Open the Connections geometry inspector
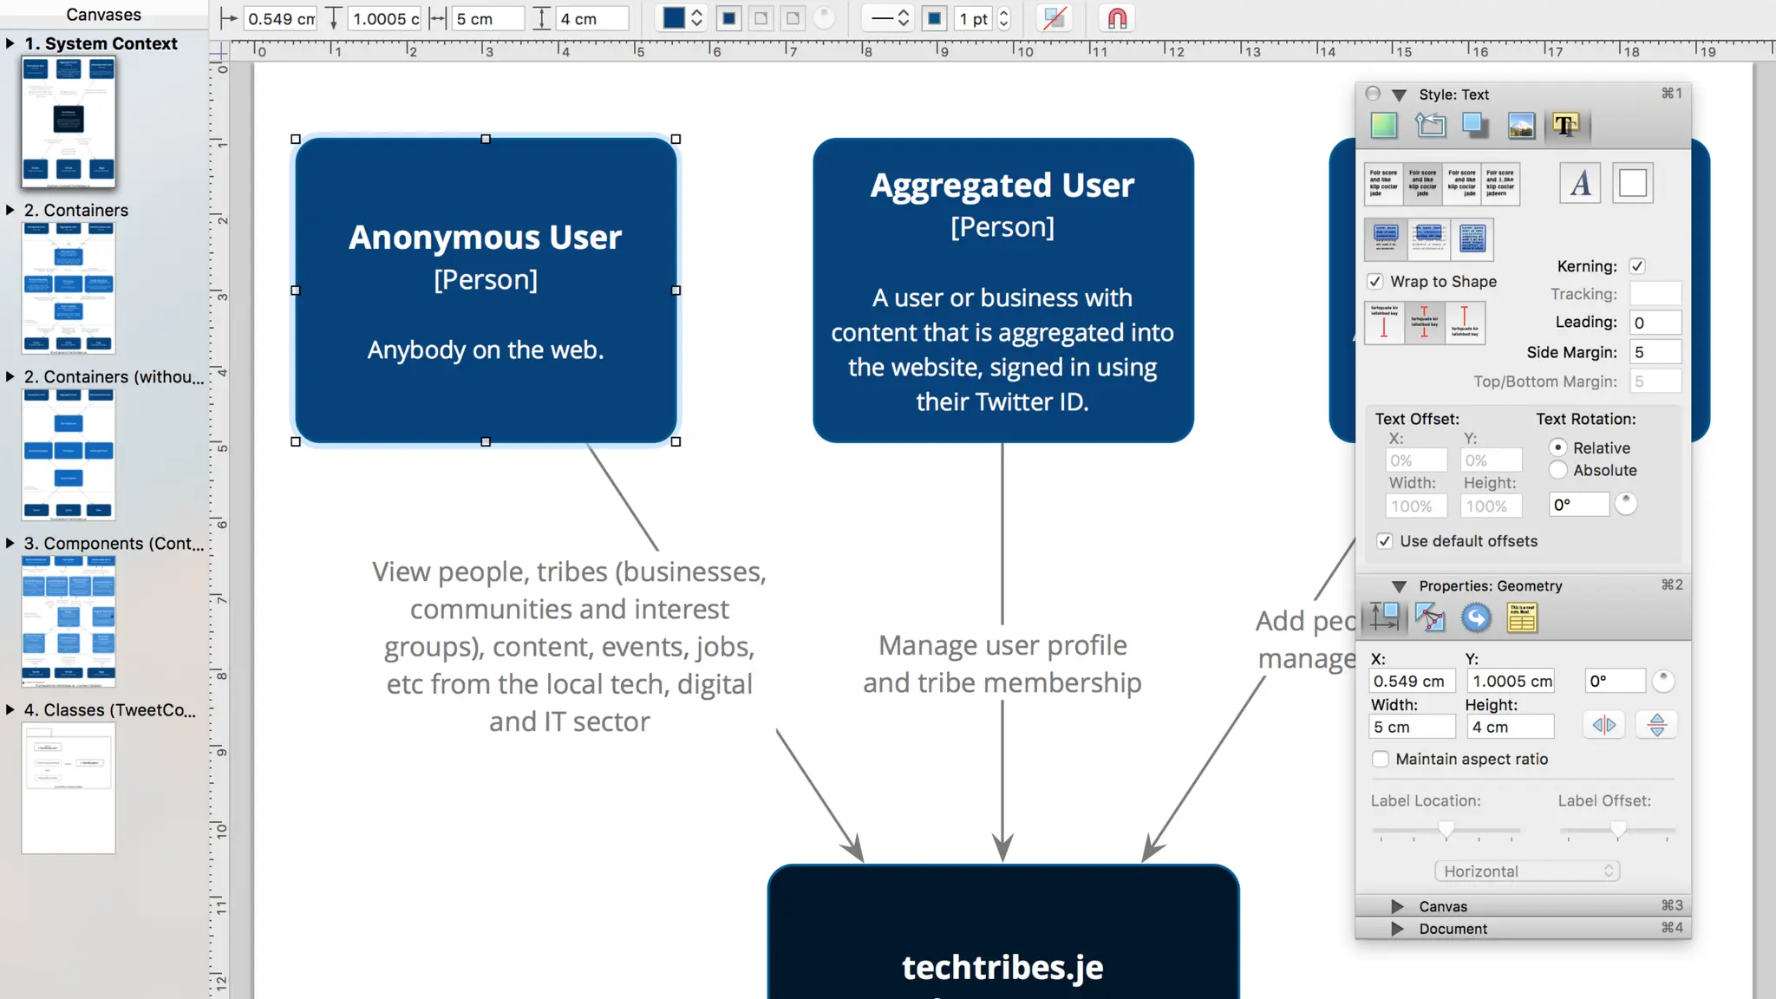Image resolution: width=1776 pixels, height=999 pixels. click(x=1430, y=618)
